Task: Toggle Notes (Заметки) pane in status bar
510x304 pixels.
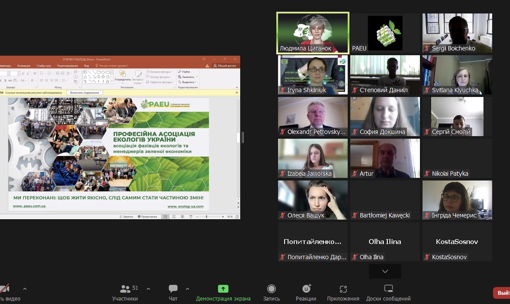Action: tap(126, 217)
